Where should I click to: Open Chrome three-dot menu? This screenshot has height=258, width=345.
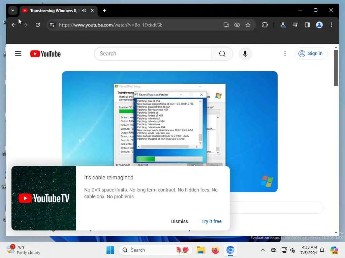point(332,25)
